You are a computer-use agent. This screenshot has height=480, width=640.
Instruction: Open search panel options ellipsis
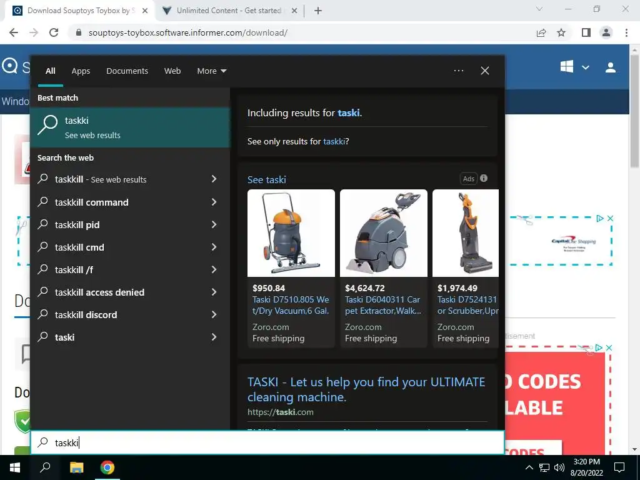point(459,71)
